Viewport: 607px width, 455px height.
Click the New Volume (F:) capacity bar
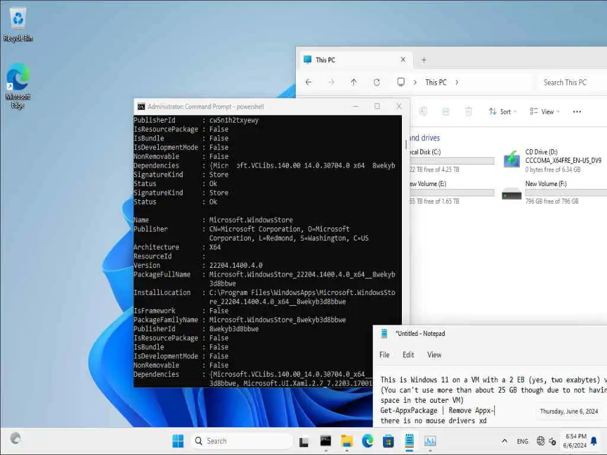click(x=566, y=193)
